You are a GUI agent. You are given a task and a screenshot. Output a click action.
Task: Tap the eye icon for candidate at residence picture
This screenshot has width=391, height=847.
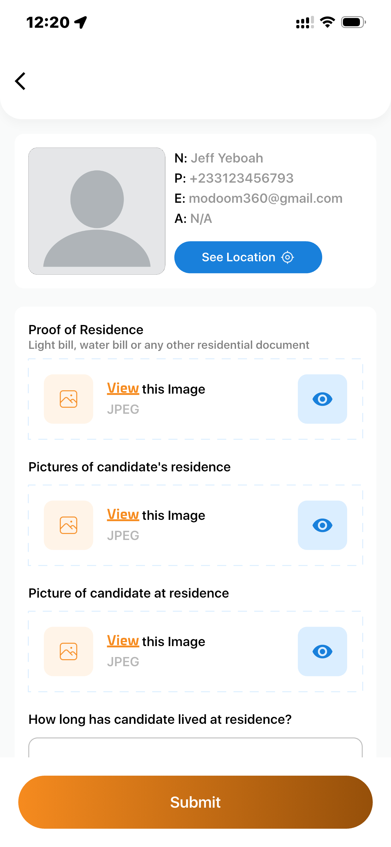[x=322, y=651]
